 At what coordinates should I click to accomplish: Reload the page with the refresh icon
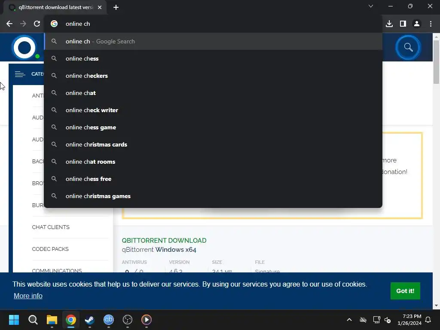37,24
